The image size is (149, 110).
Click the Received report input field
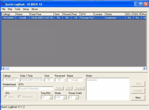(59, 80)
